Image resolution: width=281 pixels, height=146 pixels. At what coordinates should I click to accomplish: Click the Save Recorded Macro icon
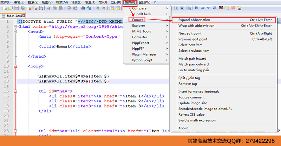pyautogui.click(x=188, y=8)
